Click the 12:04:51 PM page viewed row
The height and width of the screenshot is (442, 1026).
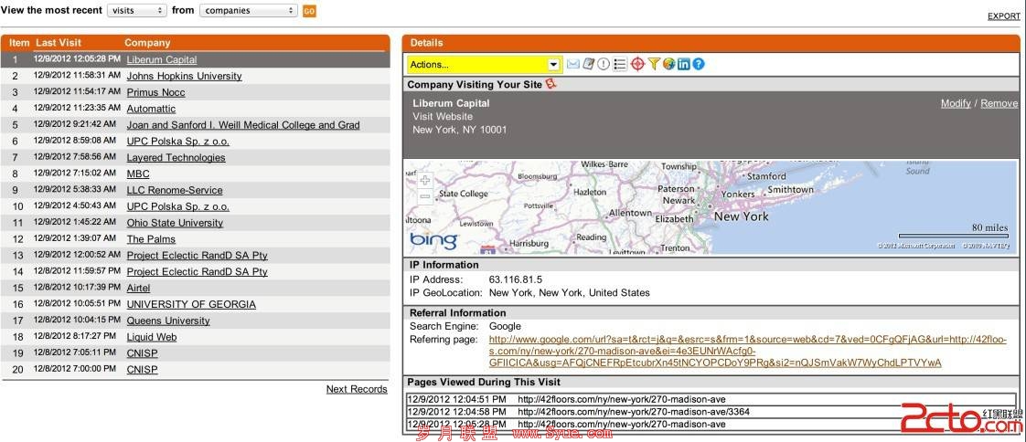coord(711,399)
